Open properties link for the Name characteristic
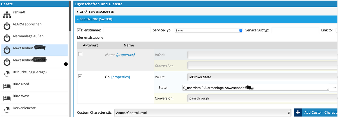 (x=125, y=55)
